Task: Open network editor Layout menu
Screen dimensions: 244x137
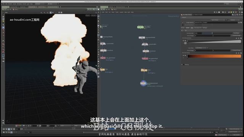Action: (x=121, y=12)
